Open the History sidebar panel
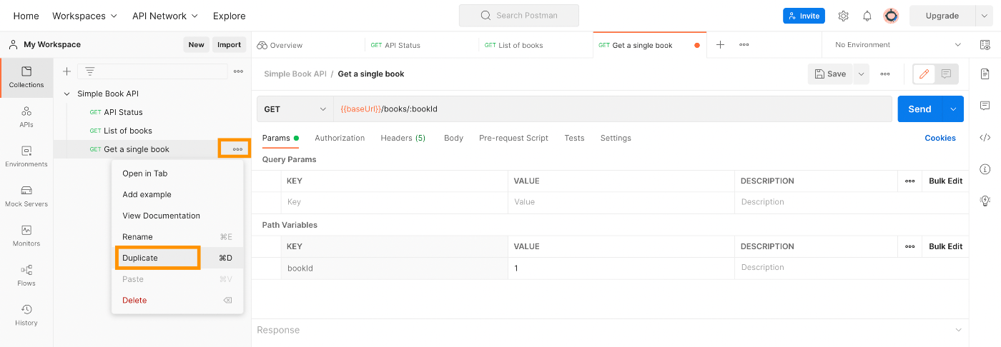The height and width of the screenshot is (347, 1001). [26, 315]
